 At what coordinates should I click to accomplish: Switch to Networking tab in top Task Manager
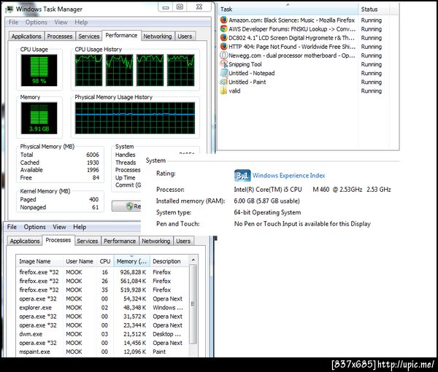coord(158,36)
